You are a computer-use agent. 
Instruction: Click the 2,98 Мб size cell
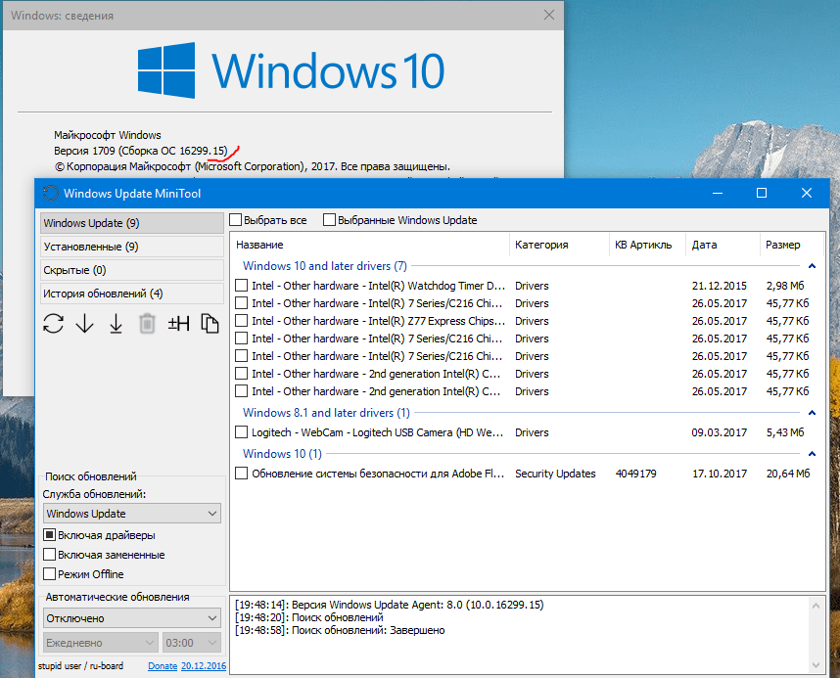785,286
